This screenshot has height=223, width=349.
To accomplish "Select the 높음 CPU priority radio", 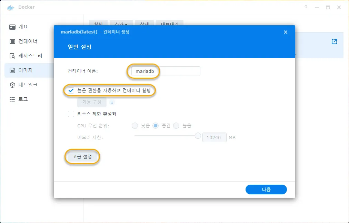I will tap(176, 126).
